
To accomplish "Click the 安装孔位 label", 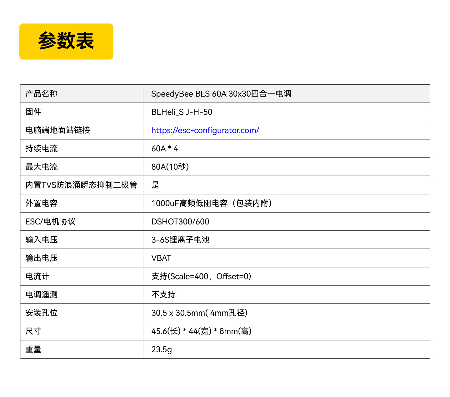I will (41, 313).
